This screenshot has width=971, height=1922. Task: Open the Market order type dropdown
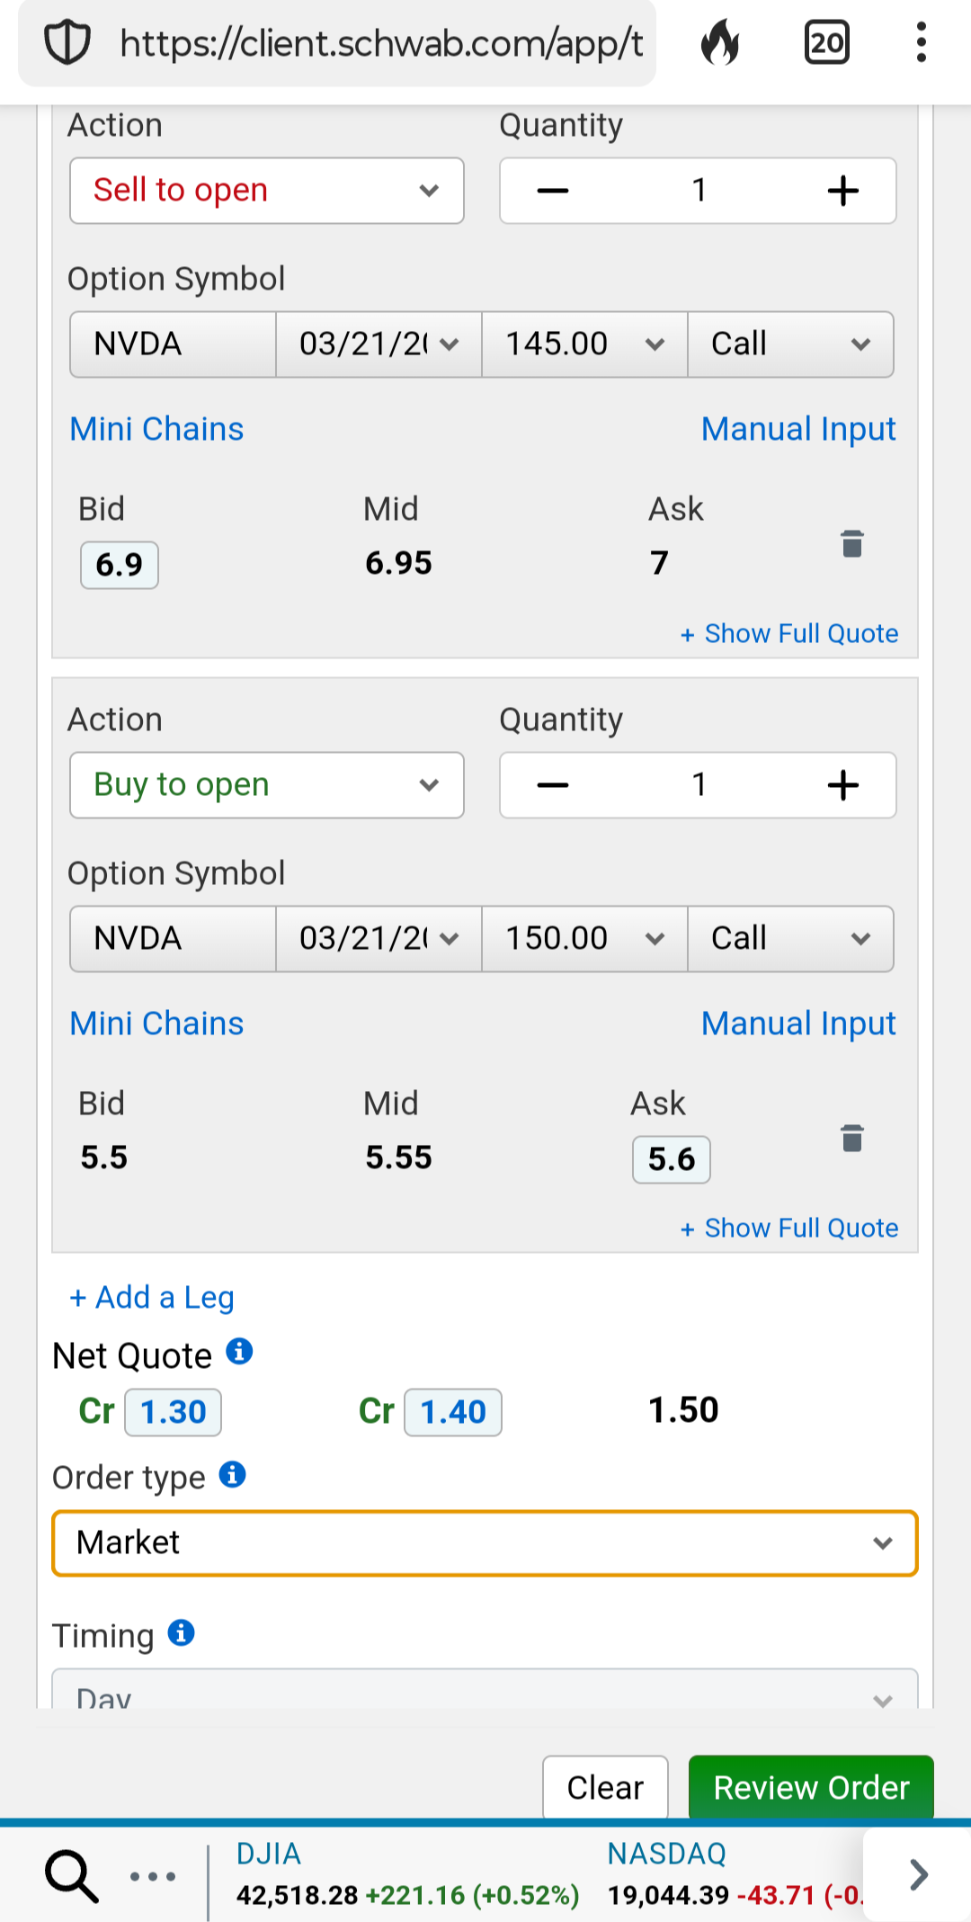[485, 1543]
